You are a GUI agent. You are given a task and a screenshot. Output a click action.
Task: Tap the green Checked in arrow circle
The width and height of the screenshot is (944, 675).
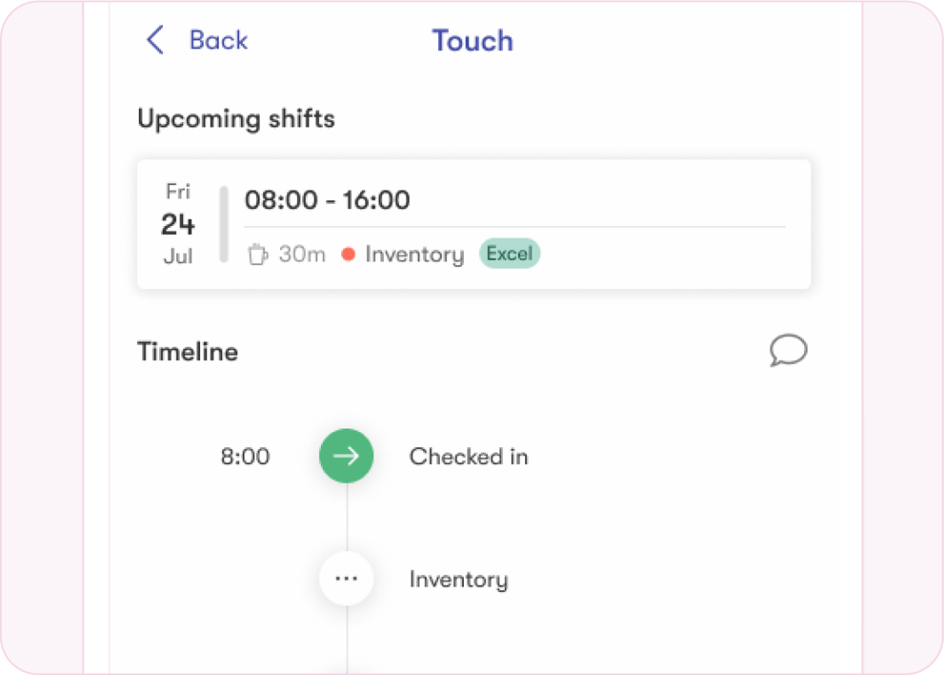[x=346, y=456]
